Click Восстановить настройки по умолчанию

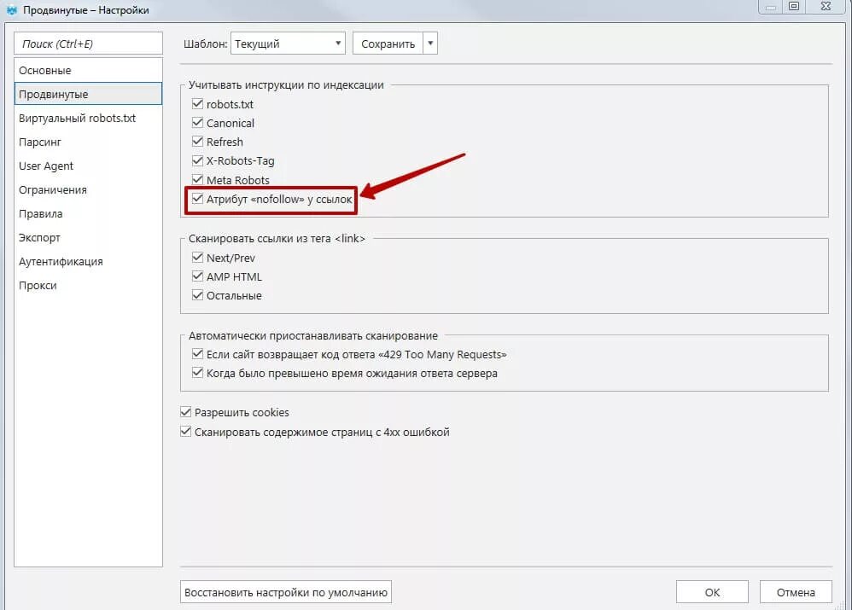point(286,592)
